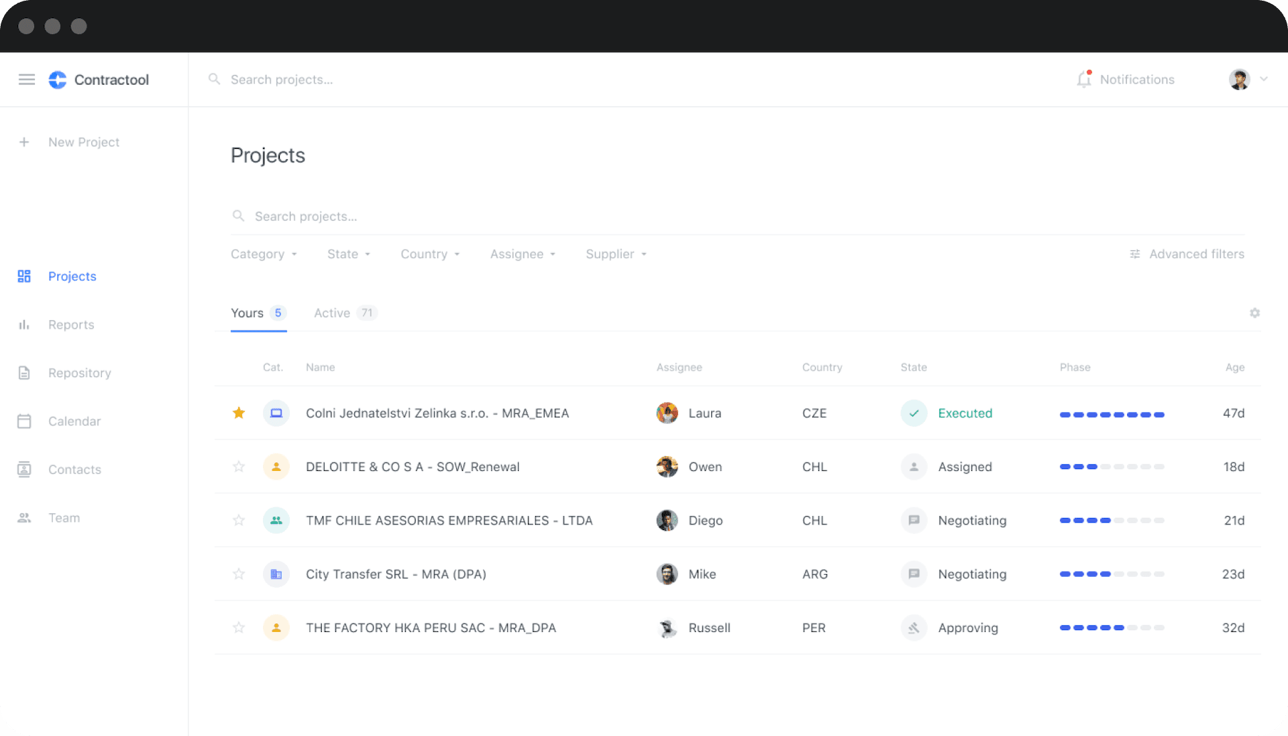Switch to the Active tab

(x=345, y=313)
